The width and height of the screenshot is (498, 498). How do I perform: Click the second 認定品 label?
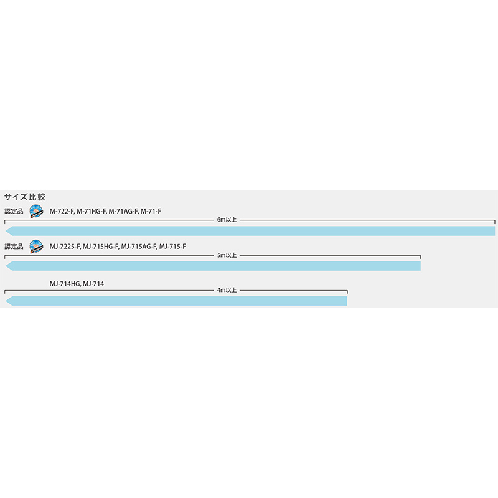[x=14, y=247]
